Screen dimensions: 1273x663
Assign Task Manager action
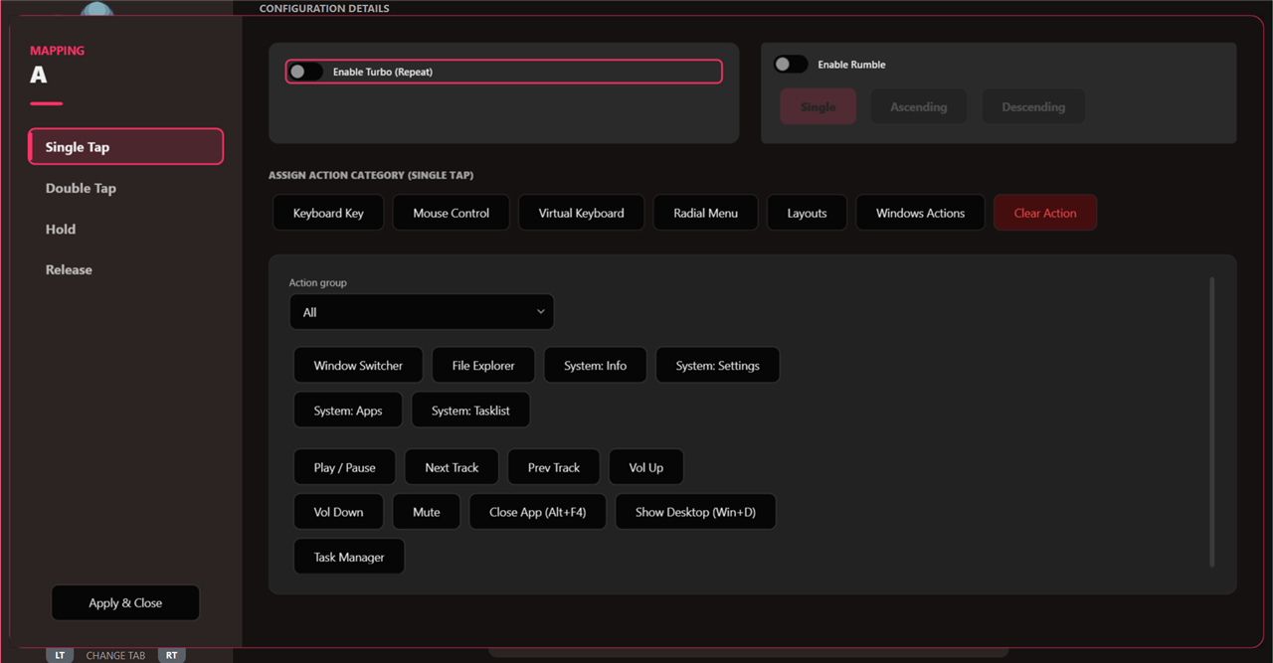pyautogui.click(x=349, y=557)
